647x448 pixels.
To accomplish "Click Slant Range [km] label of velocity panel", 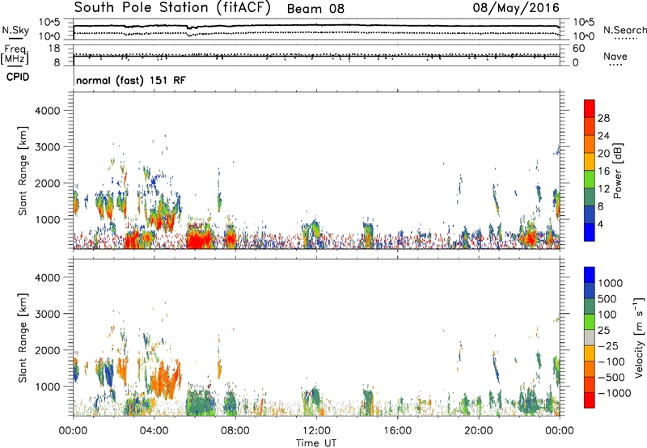I will click(23, 337).
